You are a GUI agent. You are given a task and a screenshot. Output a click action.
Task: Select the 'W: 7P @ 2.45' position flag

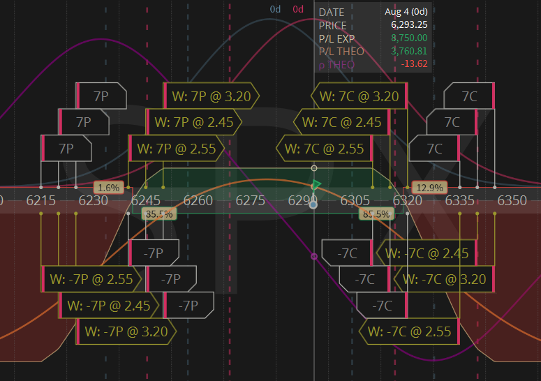[193, 122]
